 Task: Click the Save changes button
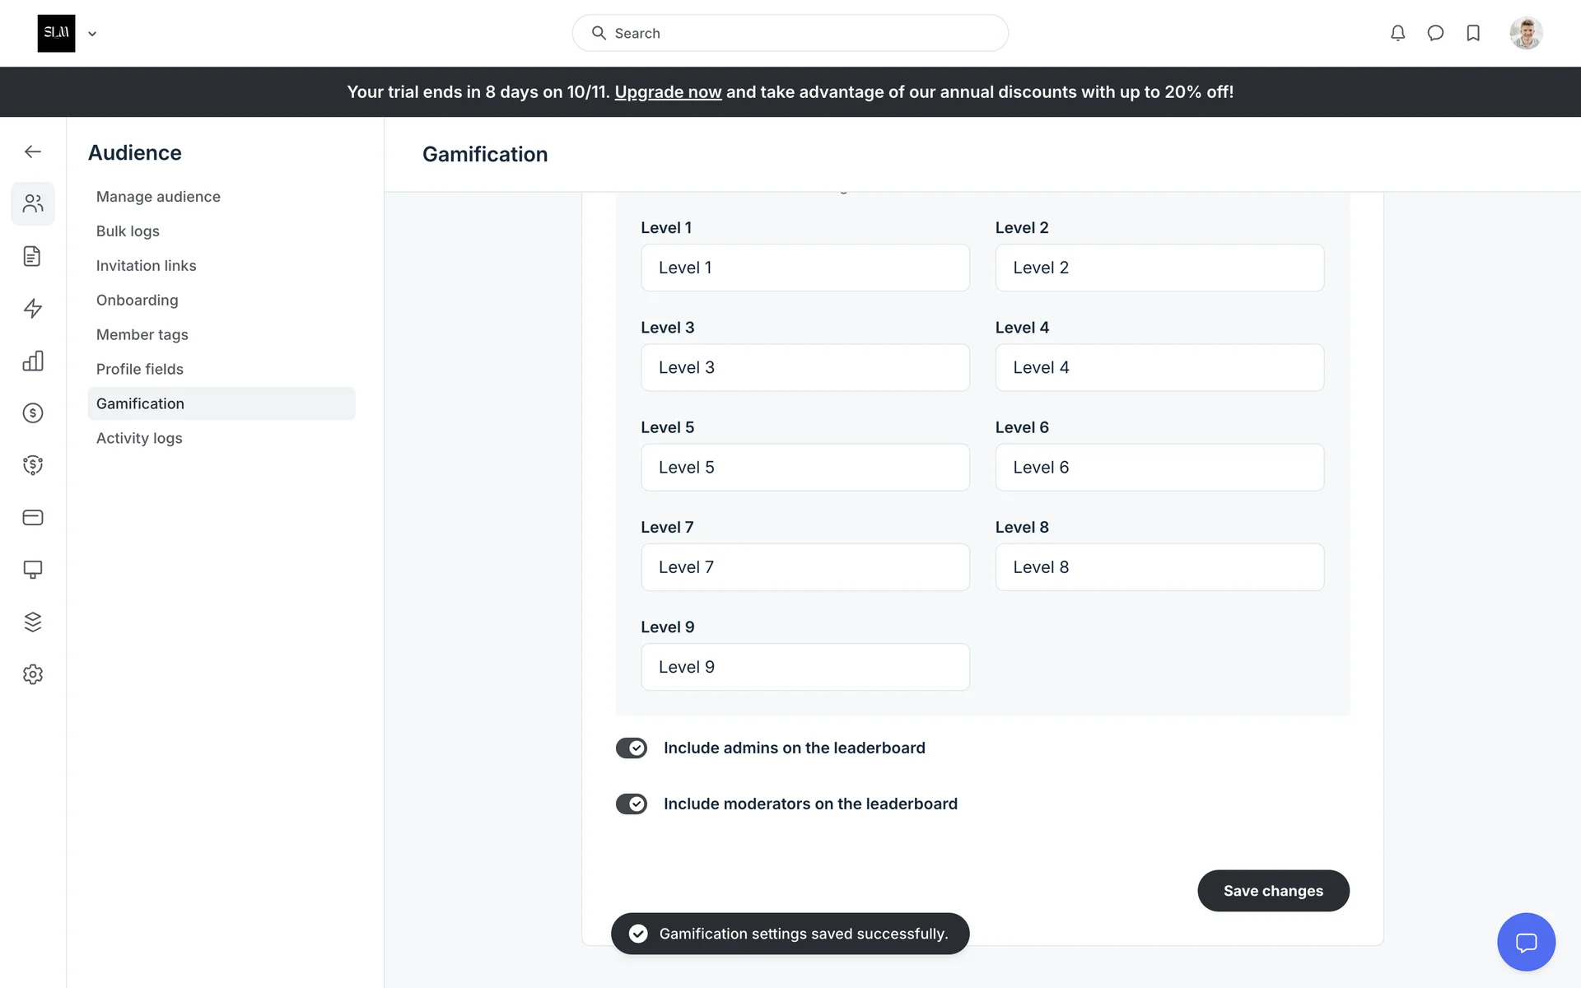(1273, 891)
